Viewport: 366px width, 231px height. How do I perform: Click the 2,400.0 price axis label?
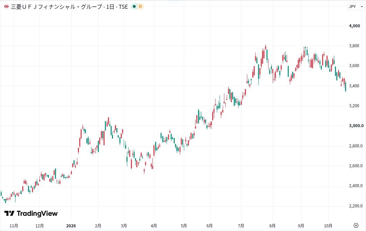pyautogui.click(x=356, y=186)
